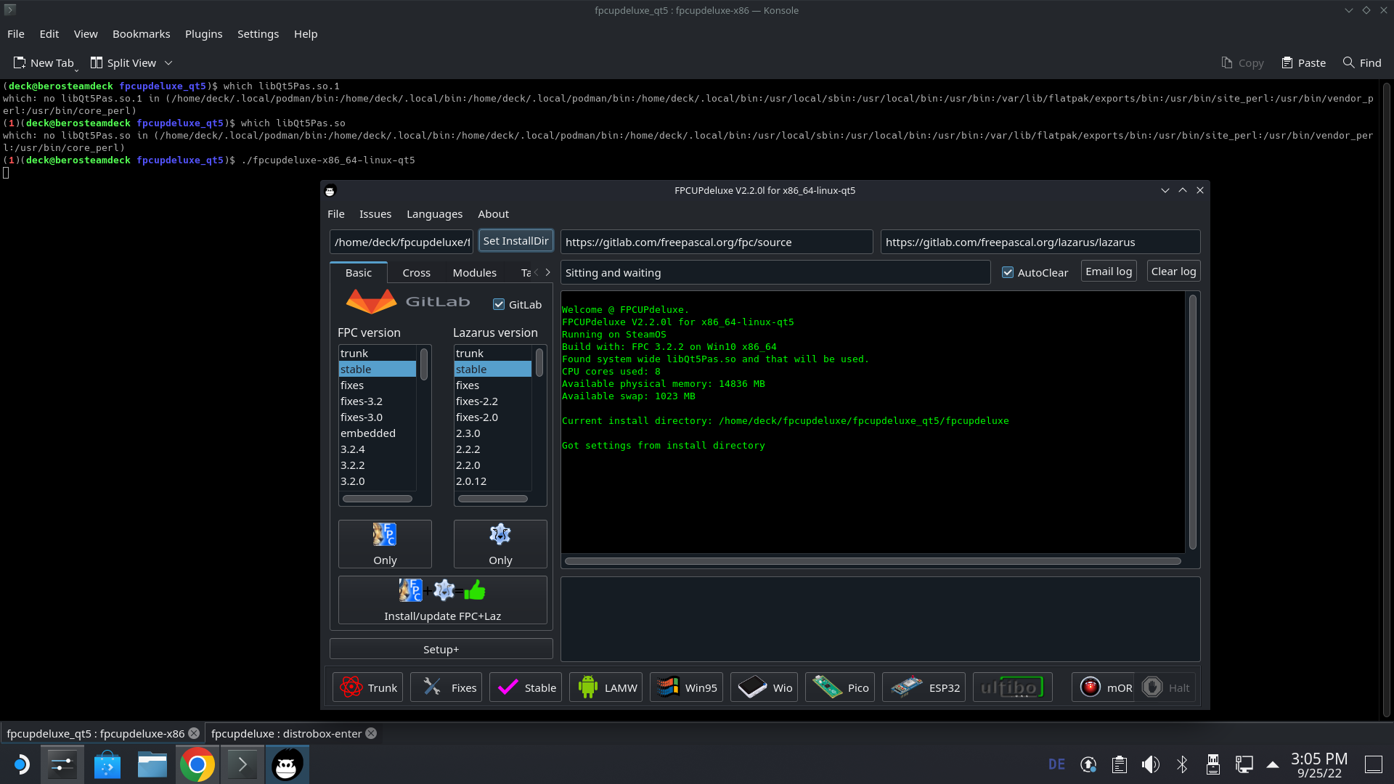Click the Lazarus Only install icon button
Screen dimensions: 1394x784
coord(500,544)
